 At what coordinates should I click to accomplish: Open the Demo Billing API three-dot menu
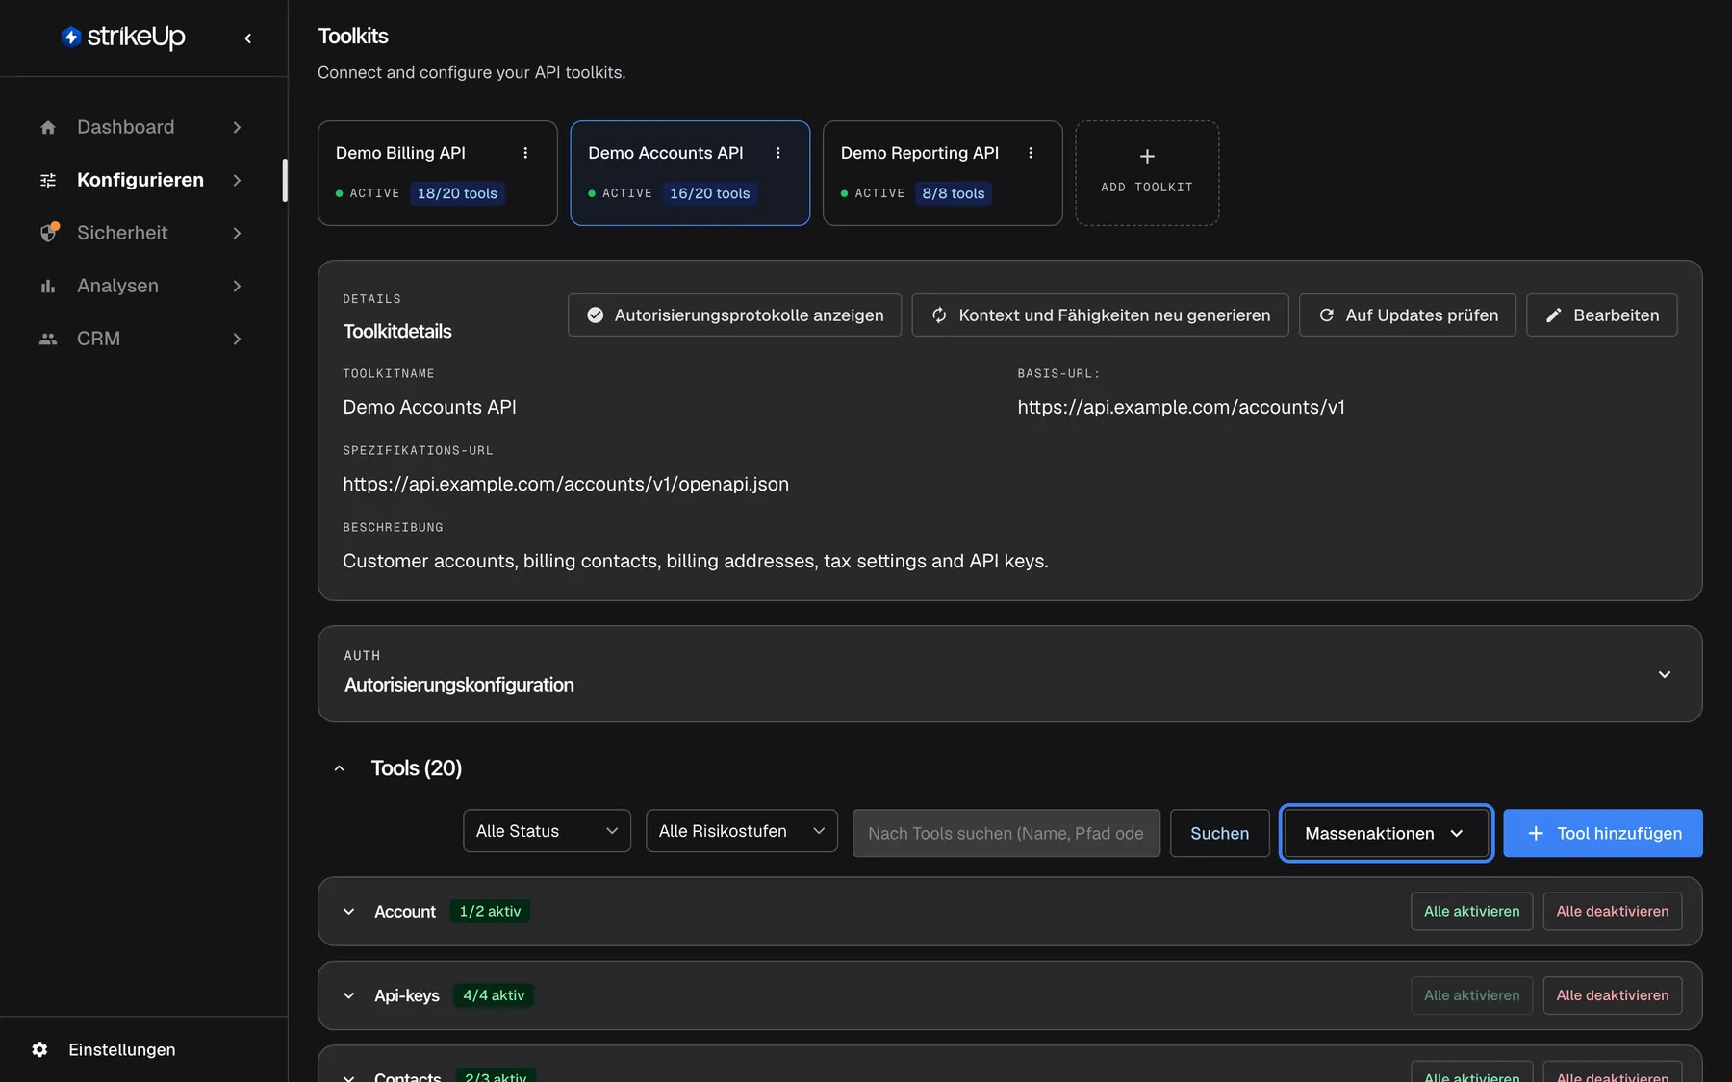click(x=525, y=153)
